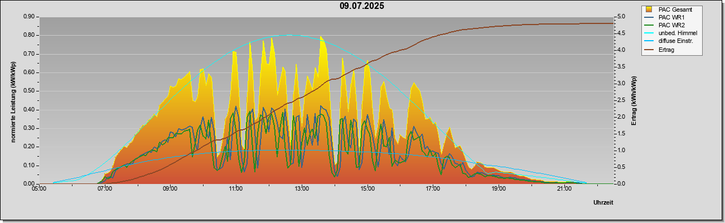Click the 5.0 right axis value
This screenshot has width=725, height=223.
621,17
